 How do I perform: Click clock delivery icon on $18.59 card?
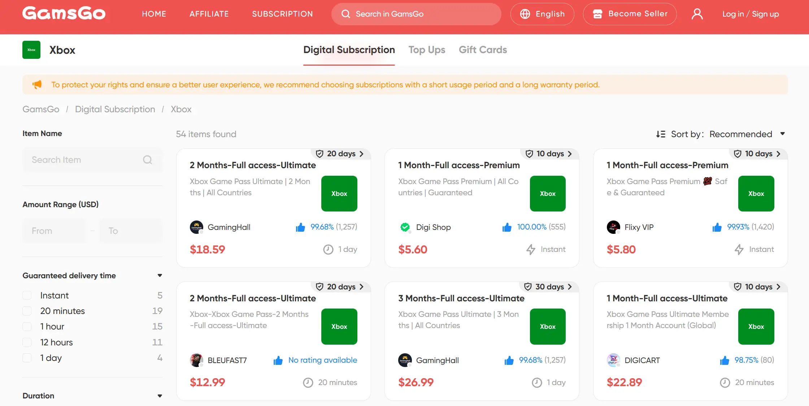pyautogui.click(x=328, y=249)
